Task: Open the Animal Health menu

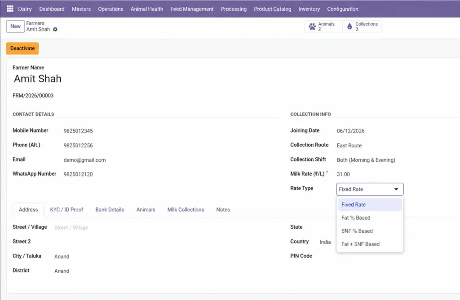Action: [147, 9]
